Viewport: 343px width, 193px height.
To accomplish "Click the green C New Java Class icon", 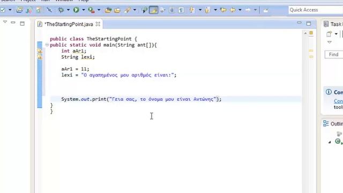I will (39, 10).
